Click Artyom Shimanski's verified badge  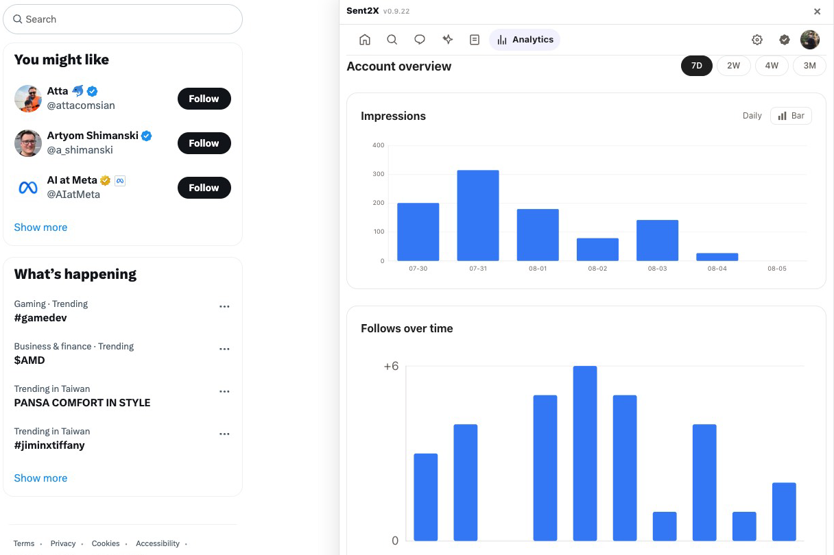coord(146,136)
